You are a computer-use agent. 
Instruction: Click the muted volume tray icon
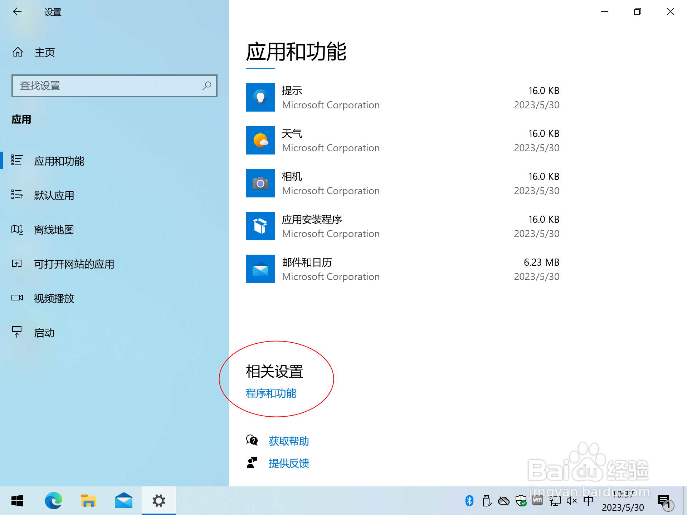tap(572, 501)
